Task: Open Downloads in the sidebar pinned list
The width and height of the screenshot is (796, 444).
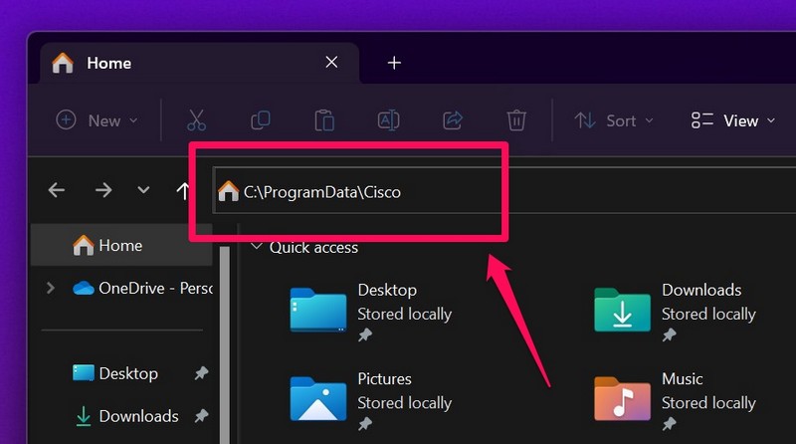Action: (x=126, y=416)
